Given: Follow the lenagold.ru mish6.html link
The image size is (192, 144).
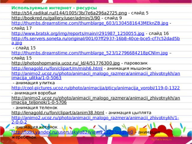Looking at the screenshot, I should tap(57, 68).
